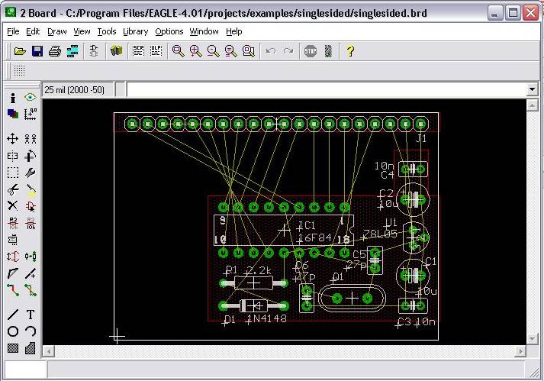
Task: Select the Add component tool
Action: [x=31, y=207]
